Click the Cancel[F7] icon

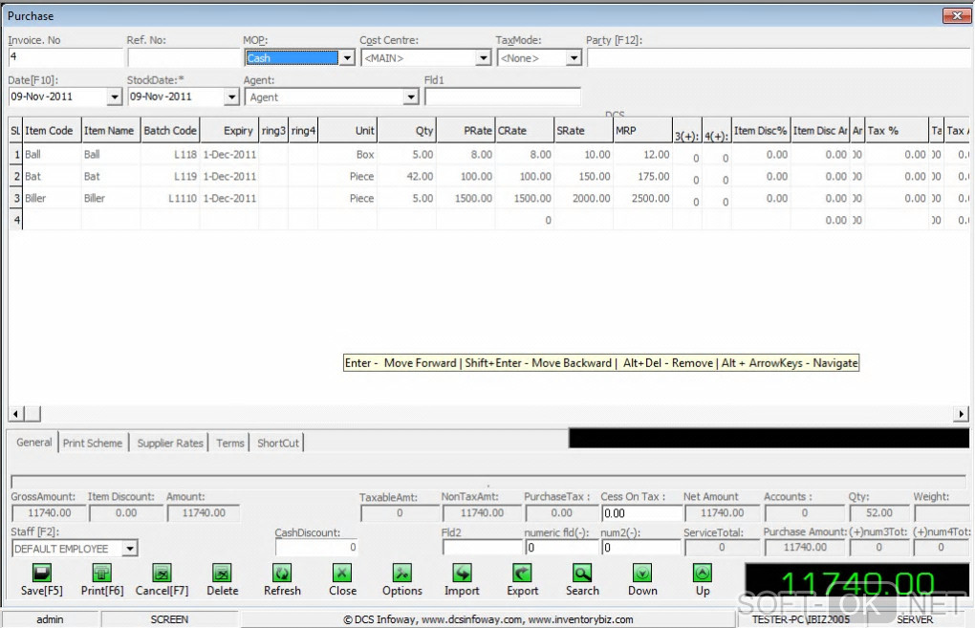coord(162,572)
